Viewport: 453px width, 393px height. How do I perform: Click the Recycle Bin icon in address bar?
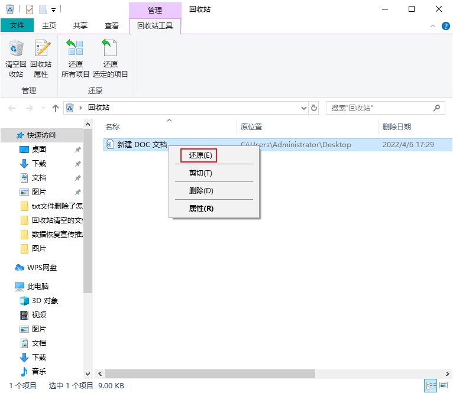pyautogui.click(x=70, y=108)
